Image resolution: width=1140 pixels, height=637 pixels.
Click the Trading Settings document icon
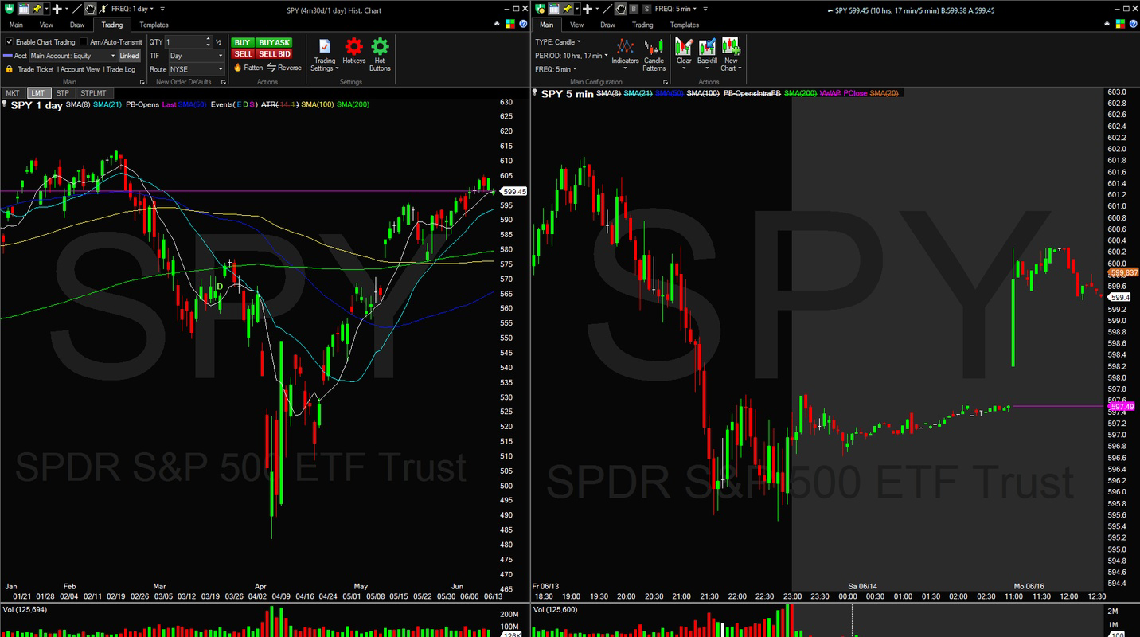(x=325, y=46)
